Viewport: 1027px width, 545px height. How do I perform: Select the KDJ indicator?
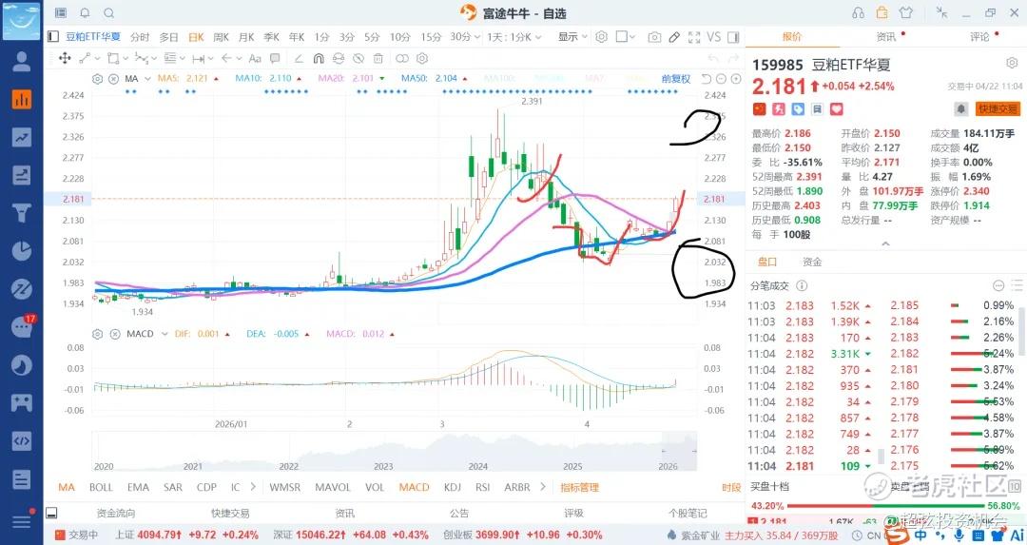pyautogui.click(x=452, y=487)
